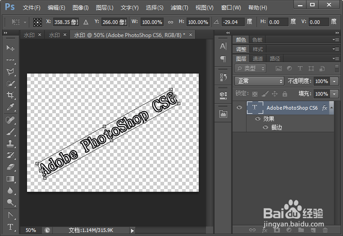
Task: Select the Eyedropper tool
Action: 10,107
